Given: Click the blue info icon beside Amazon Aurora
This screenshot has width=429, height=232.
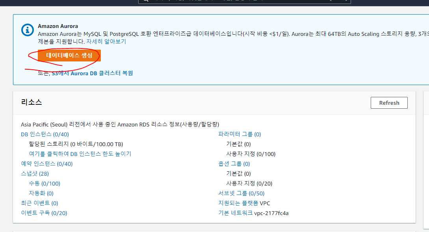Looking at the screenshot, I should 27,30.
